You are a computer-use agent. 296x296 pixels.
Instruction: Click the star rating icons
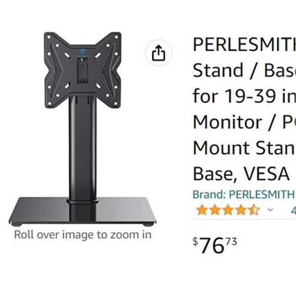pos(227,210)
